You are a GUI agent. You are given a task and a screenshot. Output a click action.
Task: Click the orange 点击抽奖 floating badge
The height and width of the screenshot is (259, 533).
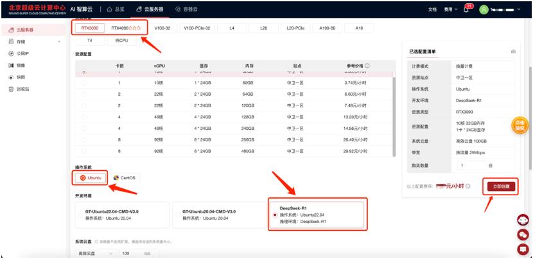coord(519,126)
